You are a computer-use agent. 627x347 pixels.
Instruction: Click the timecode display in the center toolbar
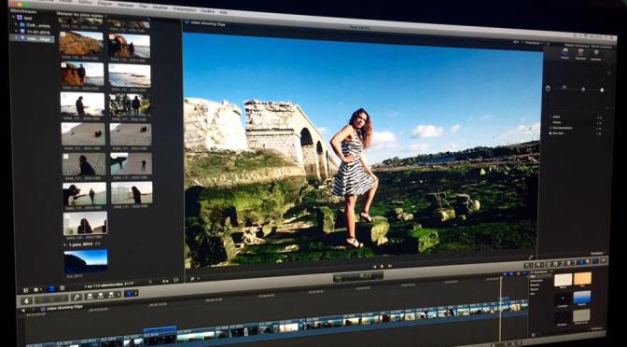[x=358, y=276]
